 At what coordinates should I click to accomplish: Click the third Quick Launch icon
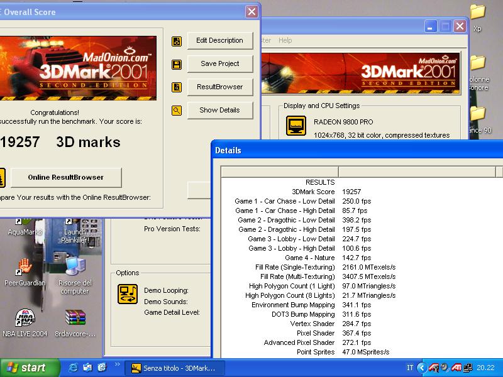pos(102,368)
